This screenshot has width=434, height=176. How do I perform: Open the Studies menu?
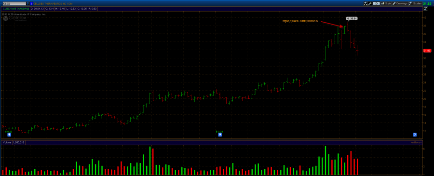coord(416,3)
